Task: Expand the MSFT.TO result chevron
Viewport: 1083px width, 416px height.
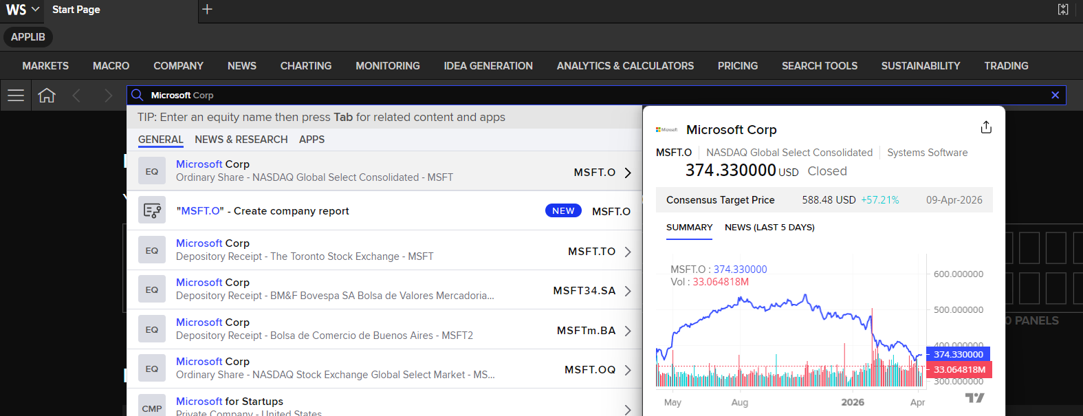Action: [x=628, y=252]
